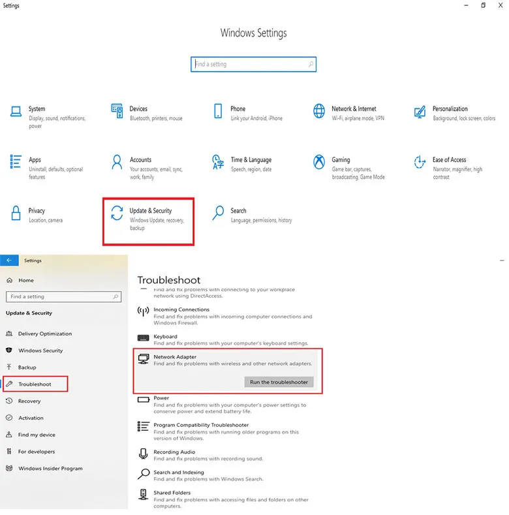This screenshot has height=515, width=509.
Task: Focus the sidebar Find a setting field
Action: pos(63,296)
